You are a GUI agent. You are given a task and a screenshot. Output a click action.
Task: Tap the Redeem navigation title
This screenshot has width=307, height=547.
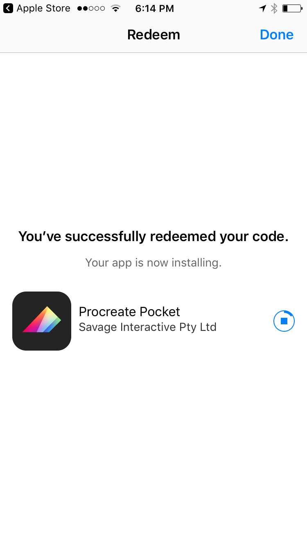tap(153, 34)
